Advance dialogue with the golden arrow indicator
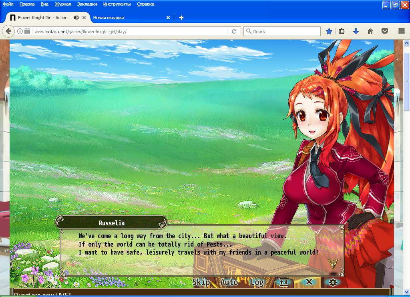The height and width of the screenshot is (297, 410). (x=334, y=264)
